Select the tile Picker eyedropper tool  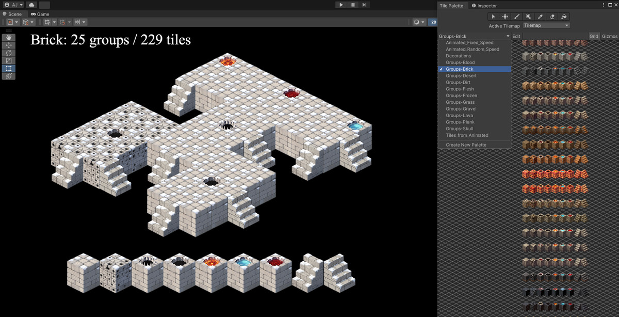click(x=541, y=17)
